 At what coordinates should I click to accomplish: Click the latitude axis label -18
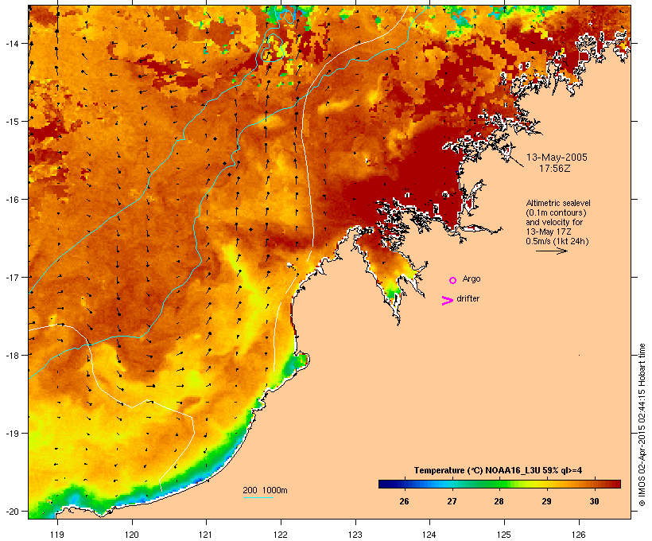click(12, 355)
